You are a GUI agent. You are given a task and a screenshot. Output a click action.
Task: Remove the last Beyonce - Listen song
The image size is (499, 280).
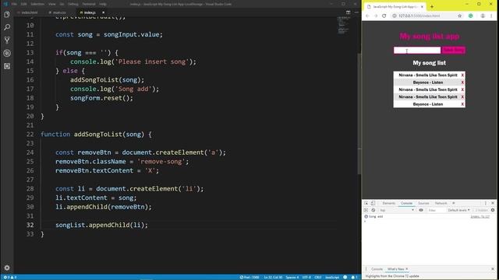pyautogui.click(x=462, y=104)
